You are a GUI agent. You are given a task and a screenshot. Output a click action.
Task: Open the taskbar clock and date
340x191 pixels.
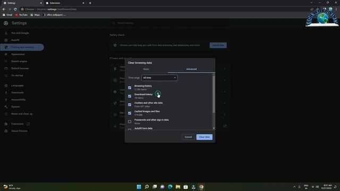(327, 187)
